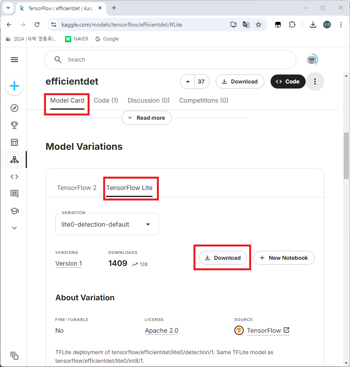Screen dimensions: 350x367
Task: Open the Version 1 link
Action: [x=69, y=263]
